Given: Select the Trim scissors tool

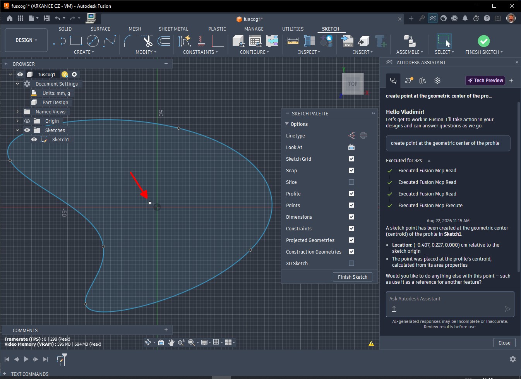Looking at the screenshot, I should (147, 41).
